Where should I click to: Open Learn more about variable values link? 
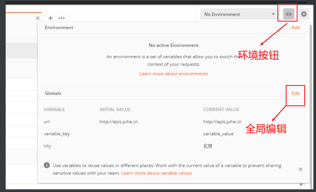[157, 173]
